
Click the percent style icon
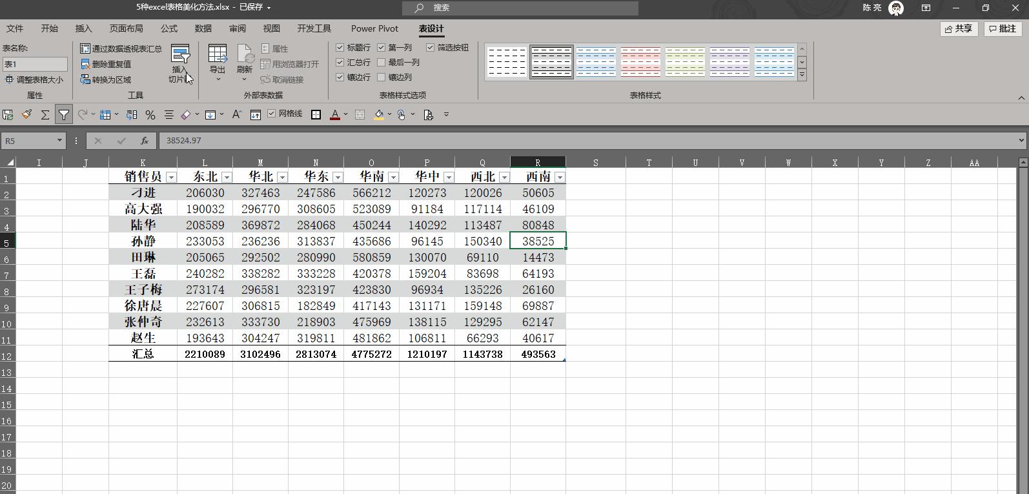150,115
